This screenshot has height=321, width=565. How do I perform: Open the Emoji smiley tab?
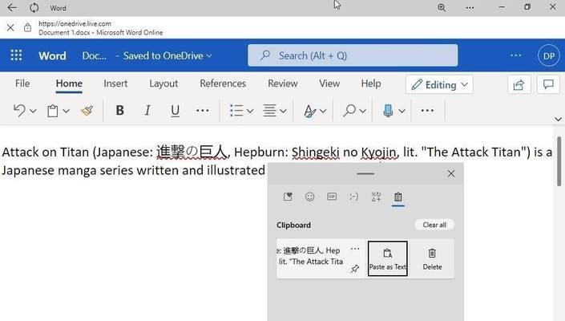click(310, 197)
